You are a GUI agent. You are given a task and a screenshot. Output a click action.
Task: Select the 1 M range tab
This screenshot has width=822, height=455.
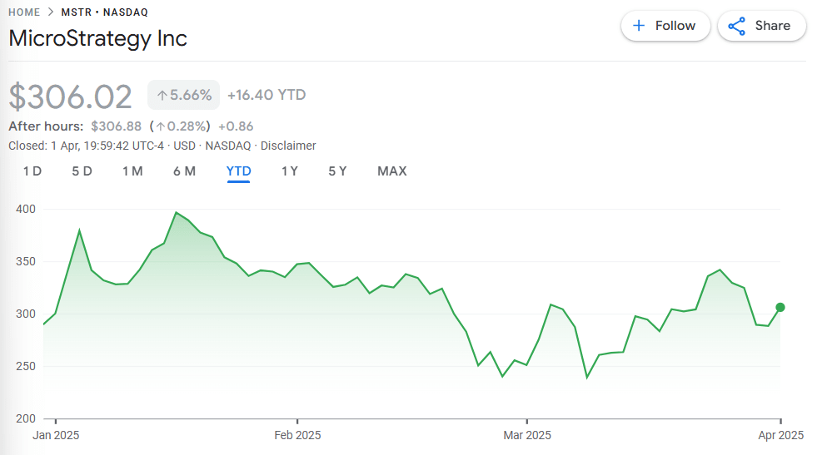pos(132,171)
